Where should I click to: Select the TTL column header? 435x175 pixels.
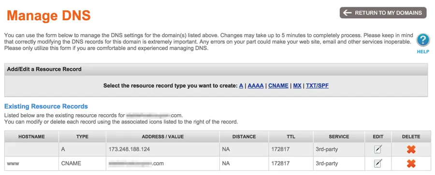(x=291, y=137)
